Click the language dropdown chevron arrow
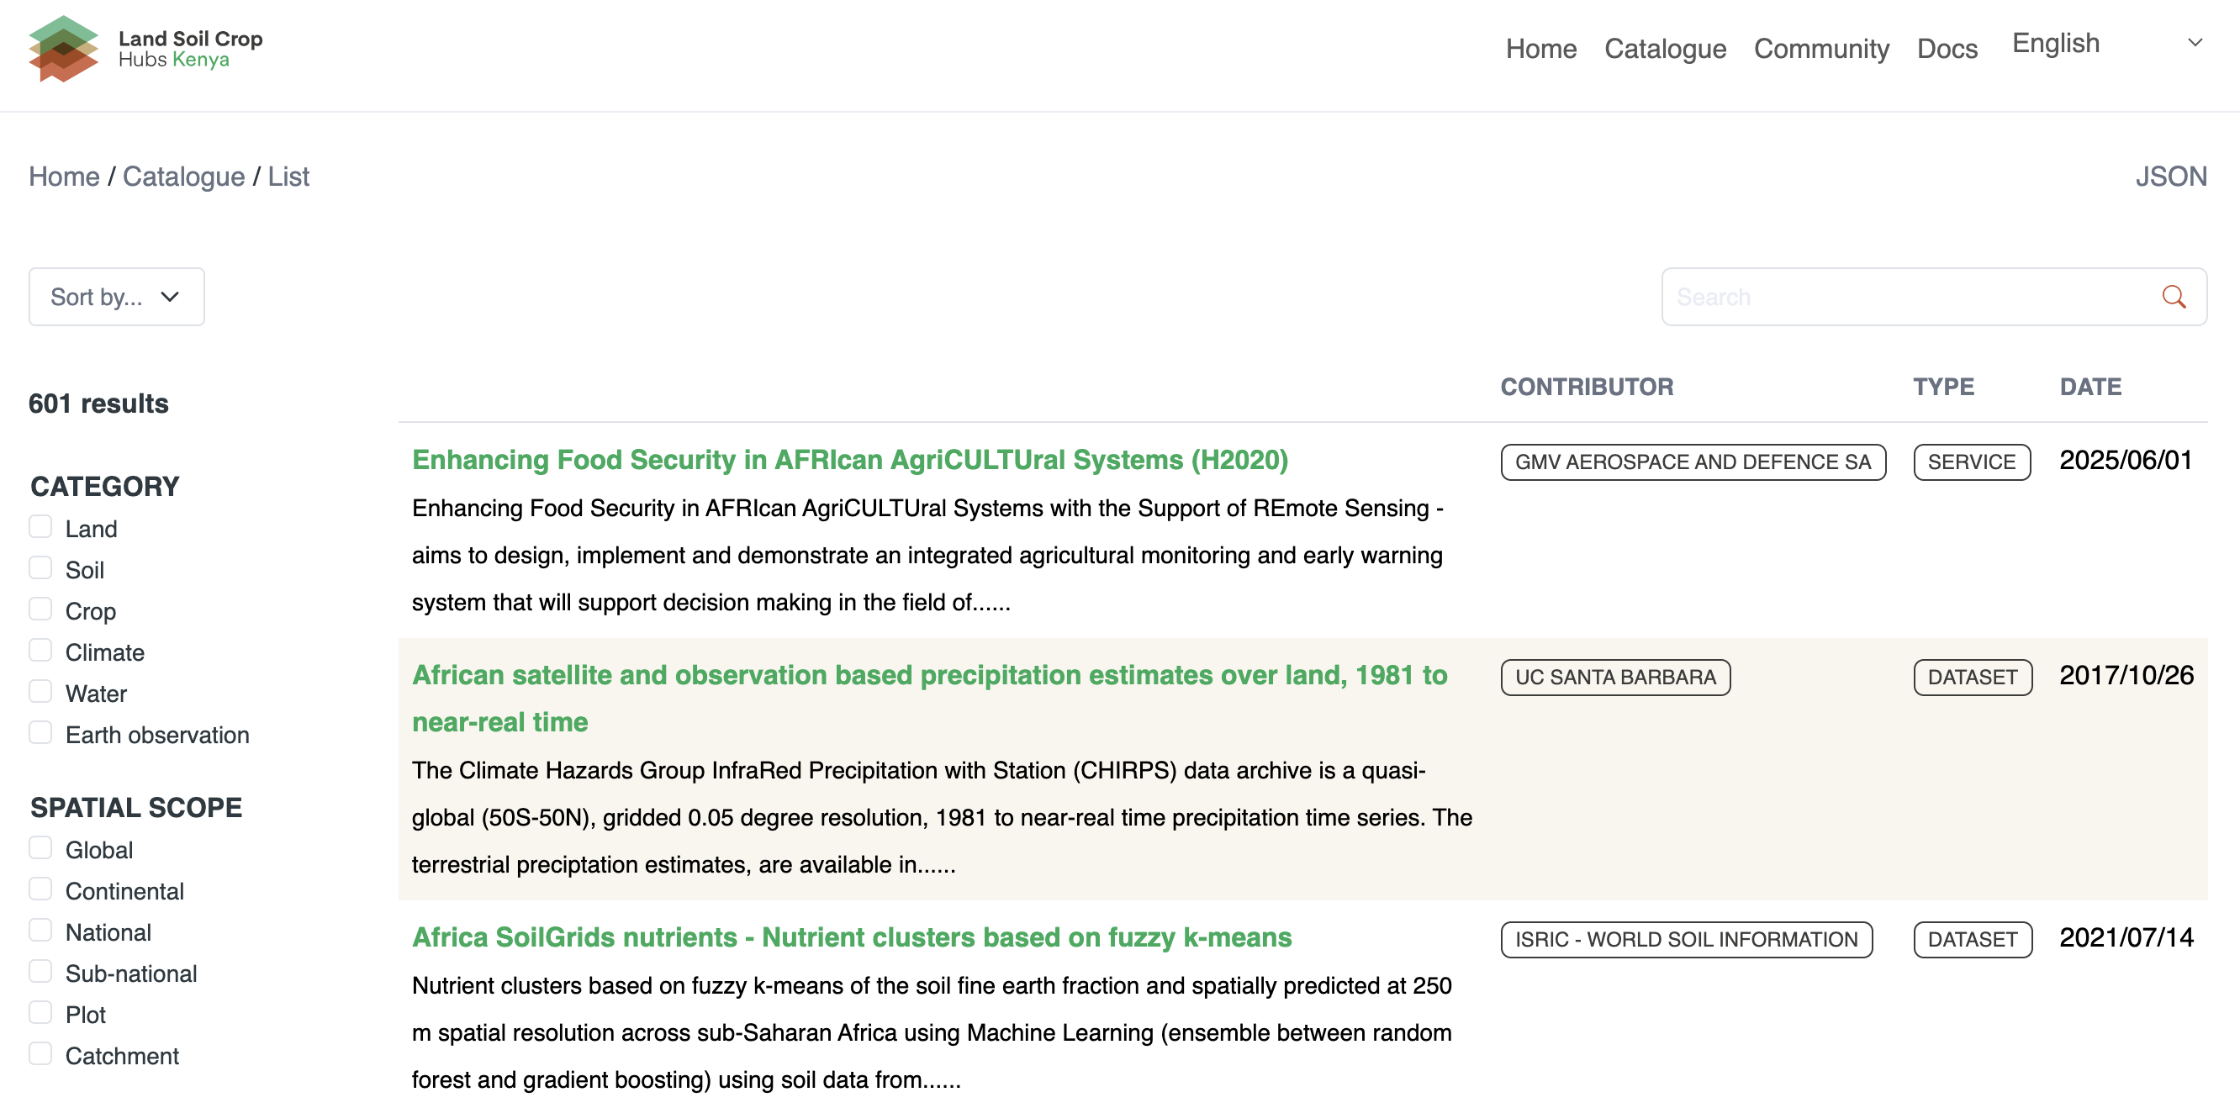2240x1108 pixels. 2194,43
